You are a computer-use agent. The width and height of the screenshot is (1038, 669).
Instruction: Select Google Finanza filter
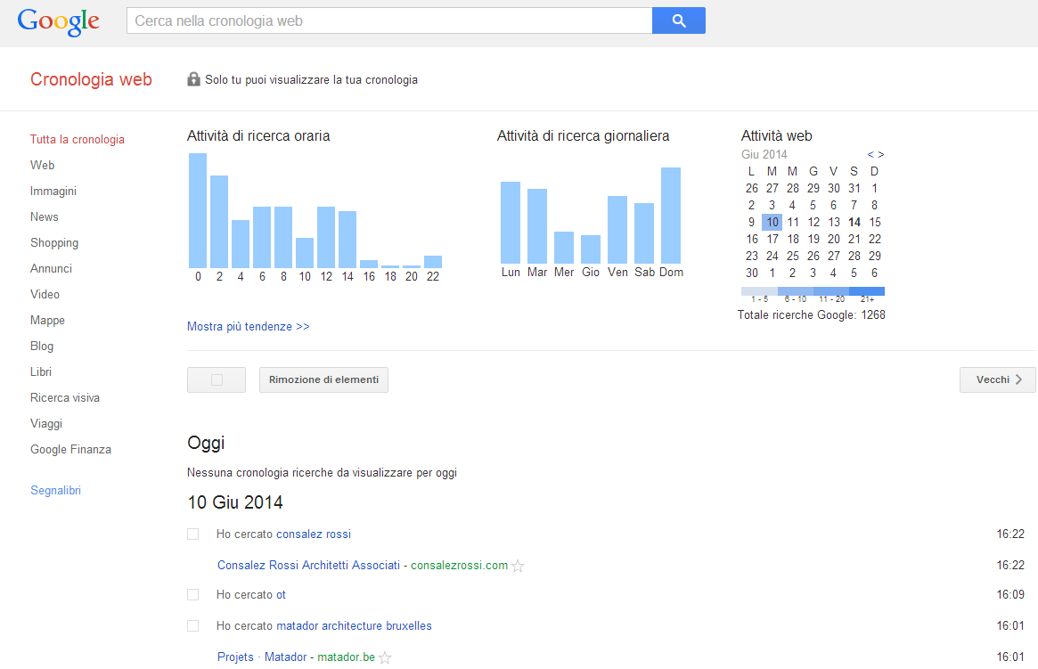(70, 449)
